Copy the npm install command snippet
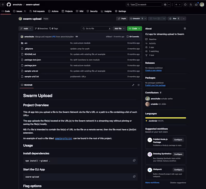Image resolution: width=206 pixels, height=189 pixels. [134, 160]
